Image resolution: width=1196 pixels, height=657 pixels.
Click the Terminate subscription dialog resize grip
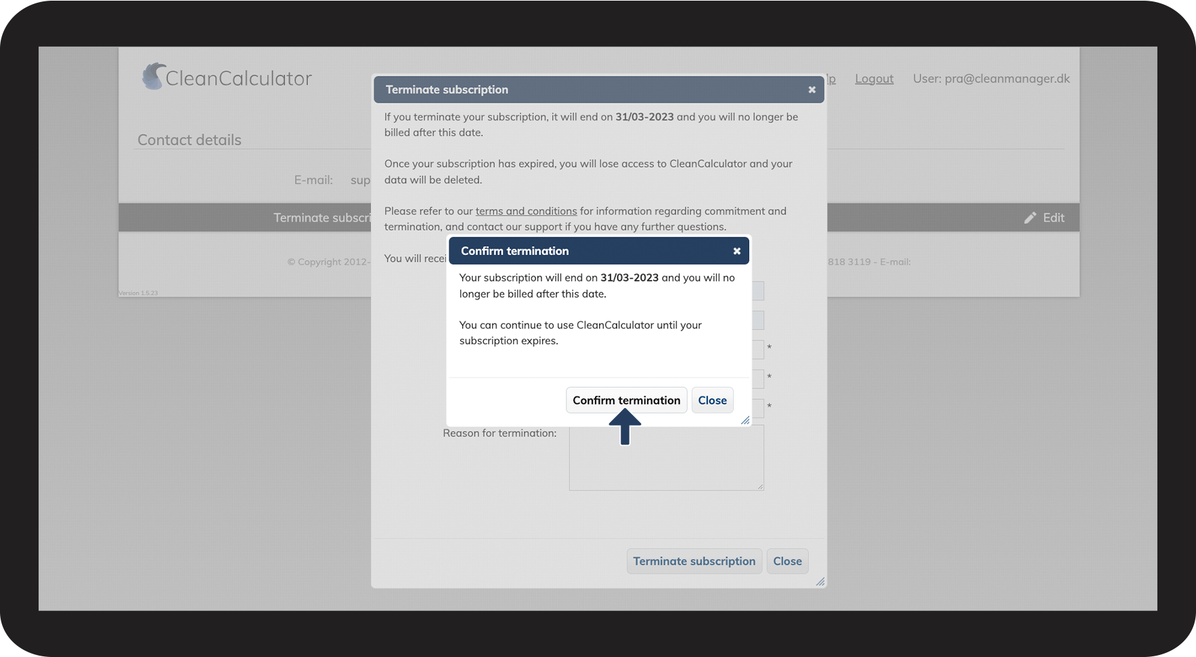[820, 581]
